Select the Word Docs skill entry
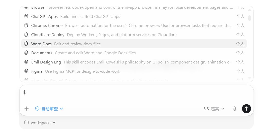 (x=134, y=44)
